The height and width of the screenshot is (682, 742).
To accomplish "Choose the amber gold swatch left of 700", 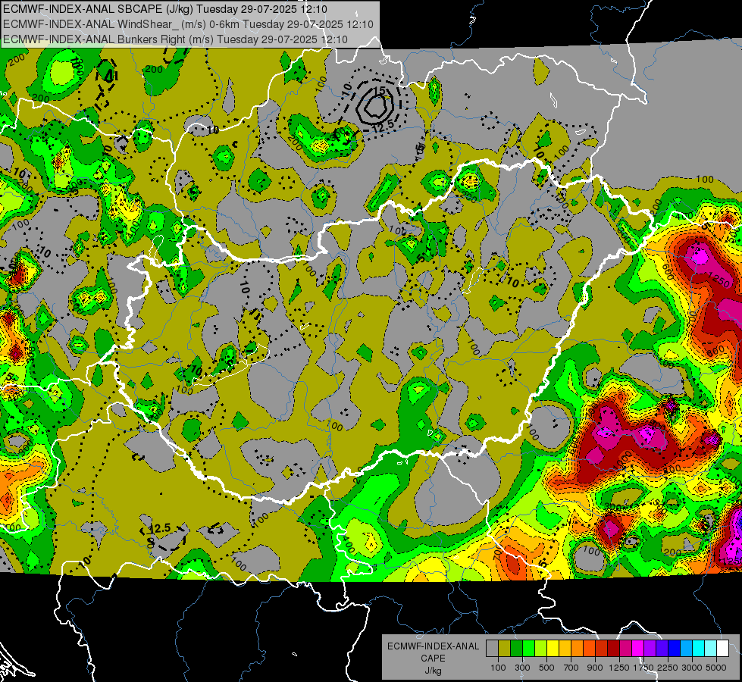I will 565,648.
